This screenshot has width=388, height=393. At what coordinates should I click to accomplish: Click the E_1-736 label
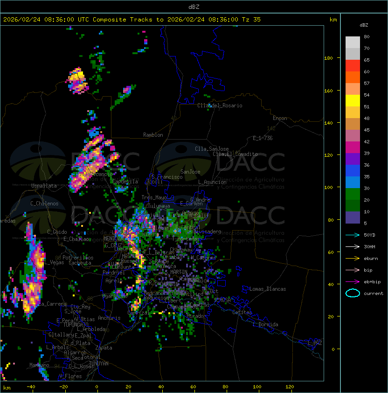pyautogui.click(x=263, y=138)
